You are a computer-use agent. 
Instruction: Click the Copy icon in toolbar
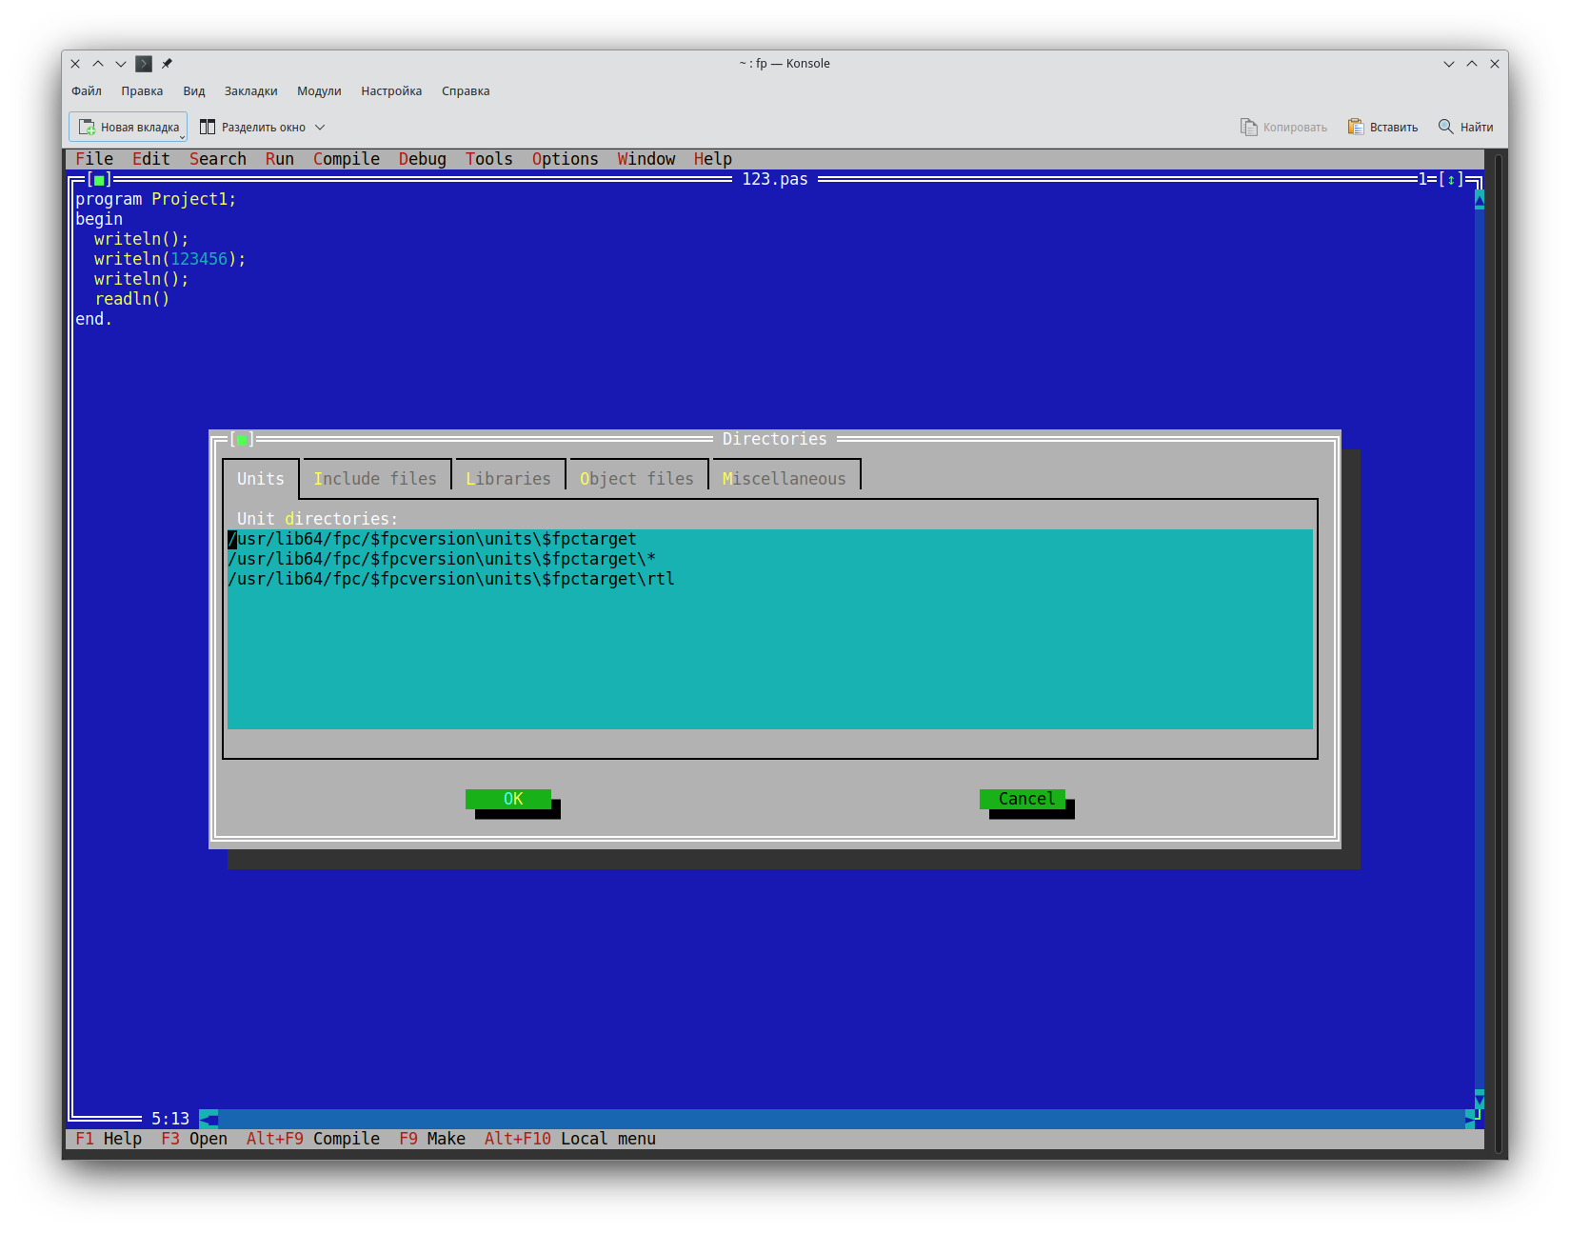click(1249, 127)
